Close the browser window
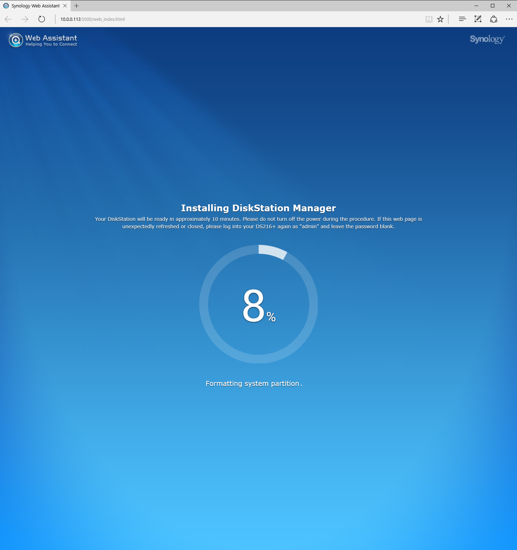The image size is (517, 550). (509, 6)
